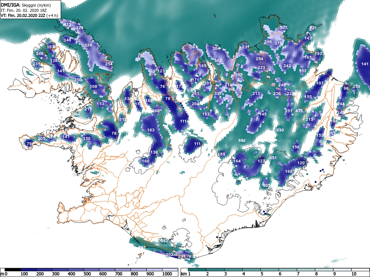Click the visibility value 219 on the map

coord(88,109)
